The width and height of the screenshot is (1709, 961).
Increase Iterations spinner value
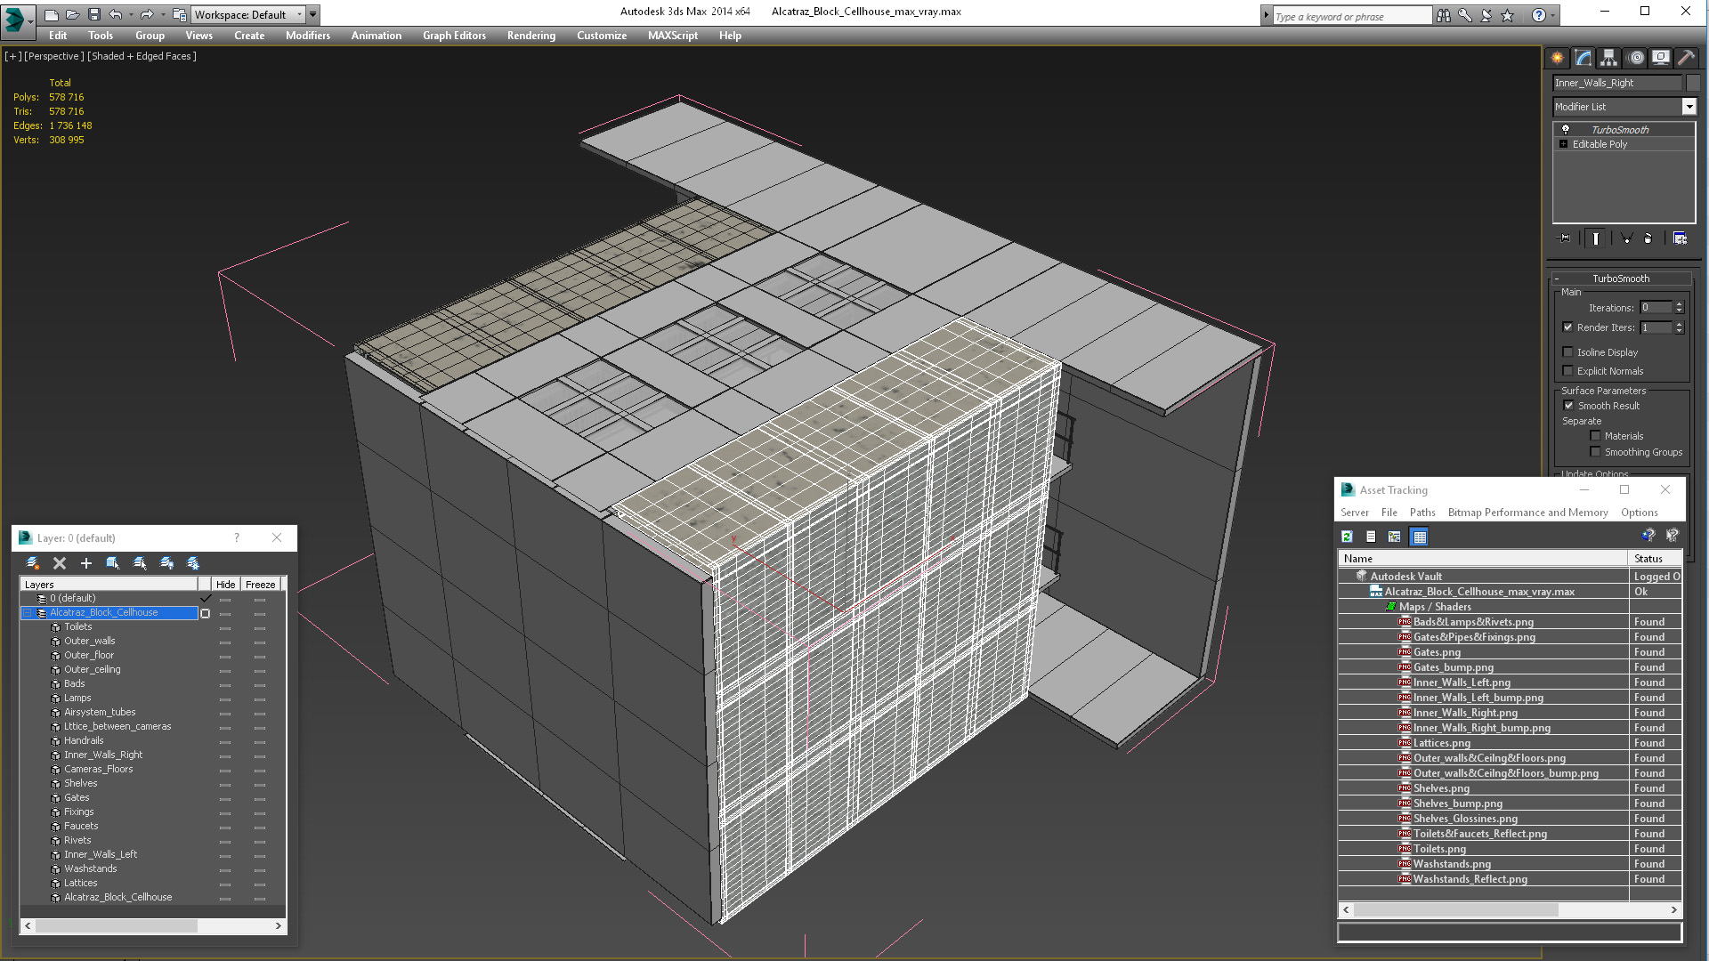(x=1680, y=304)
